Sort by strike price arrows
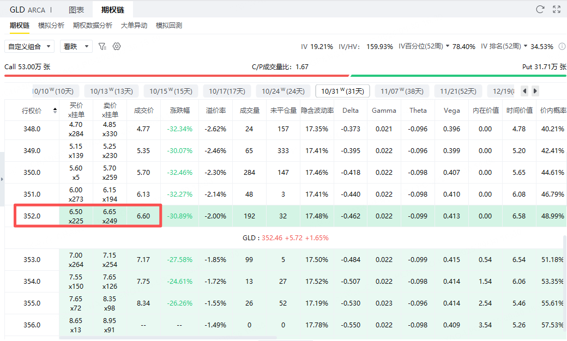 [55, 111]
